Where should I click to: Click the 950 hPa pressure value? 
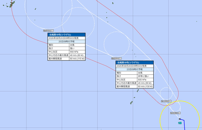pos(74,52)
